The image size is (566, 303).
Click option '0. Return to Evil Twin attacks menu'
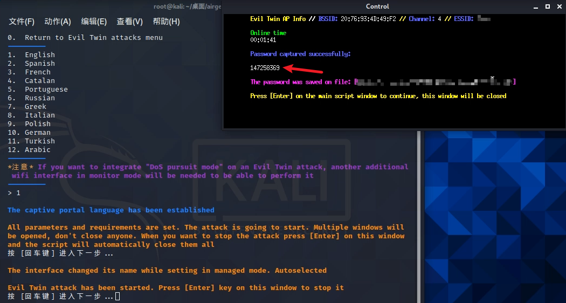pos(85,38)
